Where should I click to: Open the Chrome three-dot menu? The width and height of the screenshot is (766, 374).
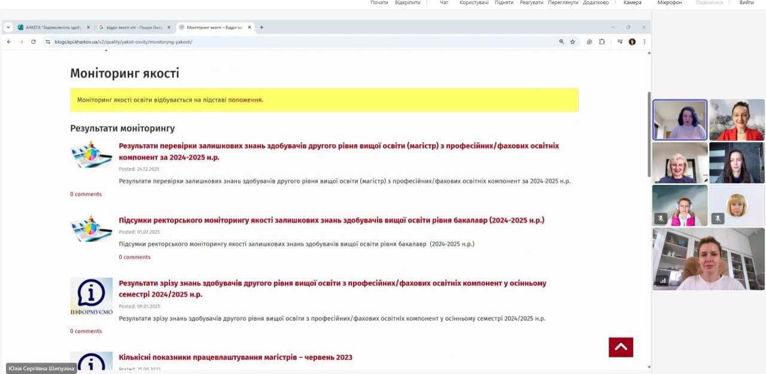tap(645, 42)
